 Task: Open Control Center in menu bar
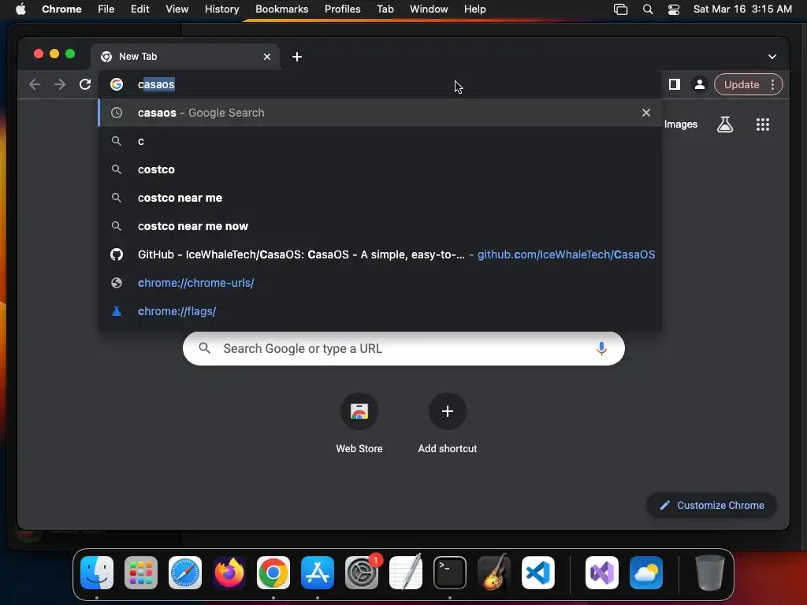tap(674, 9)
